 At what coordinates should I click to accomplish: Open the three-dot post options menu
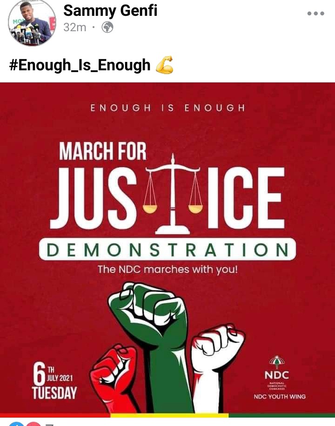click(x=316, y=14)
